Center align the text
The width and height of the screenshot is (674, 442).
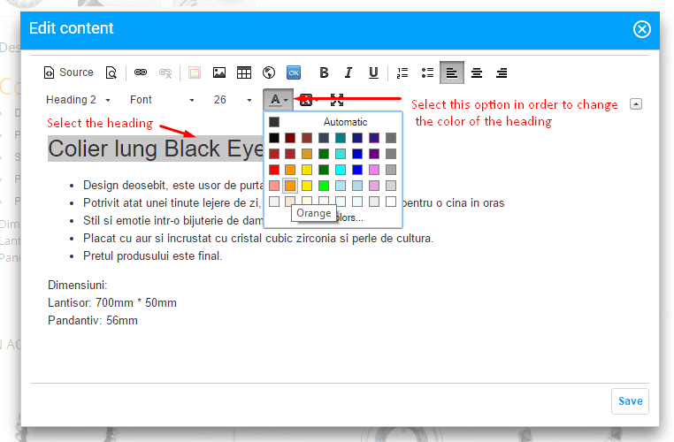point(477,72)
